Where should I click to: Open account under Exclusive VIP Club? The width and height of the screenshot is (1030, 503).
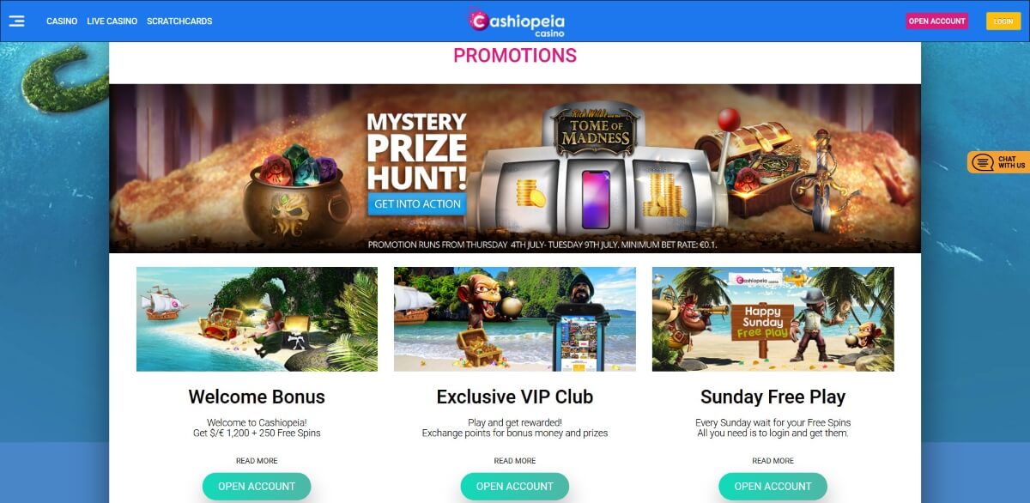point(515,486)
